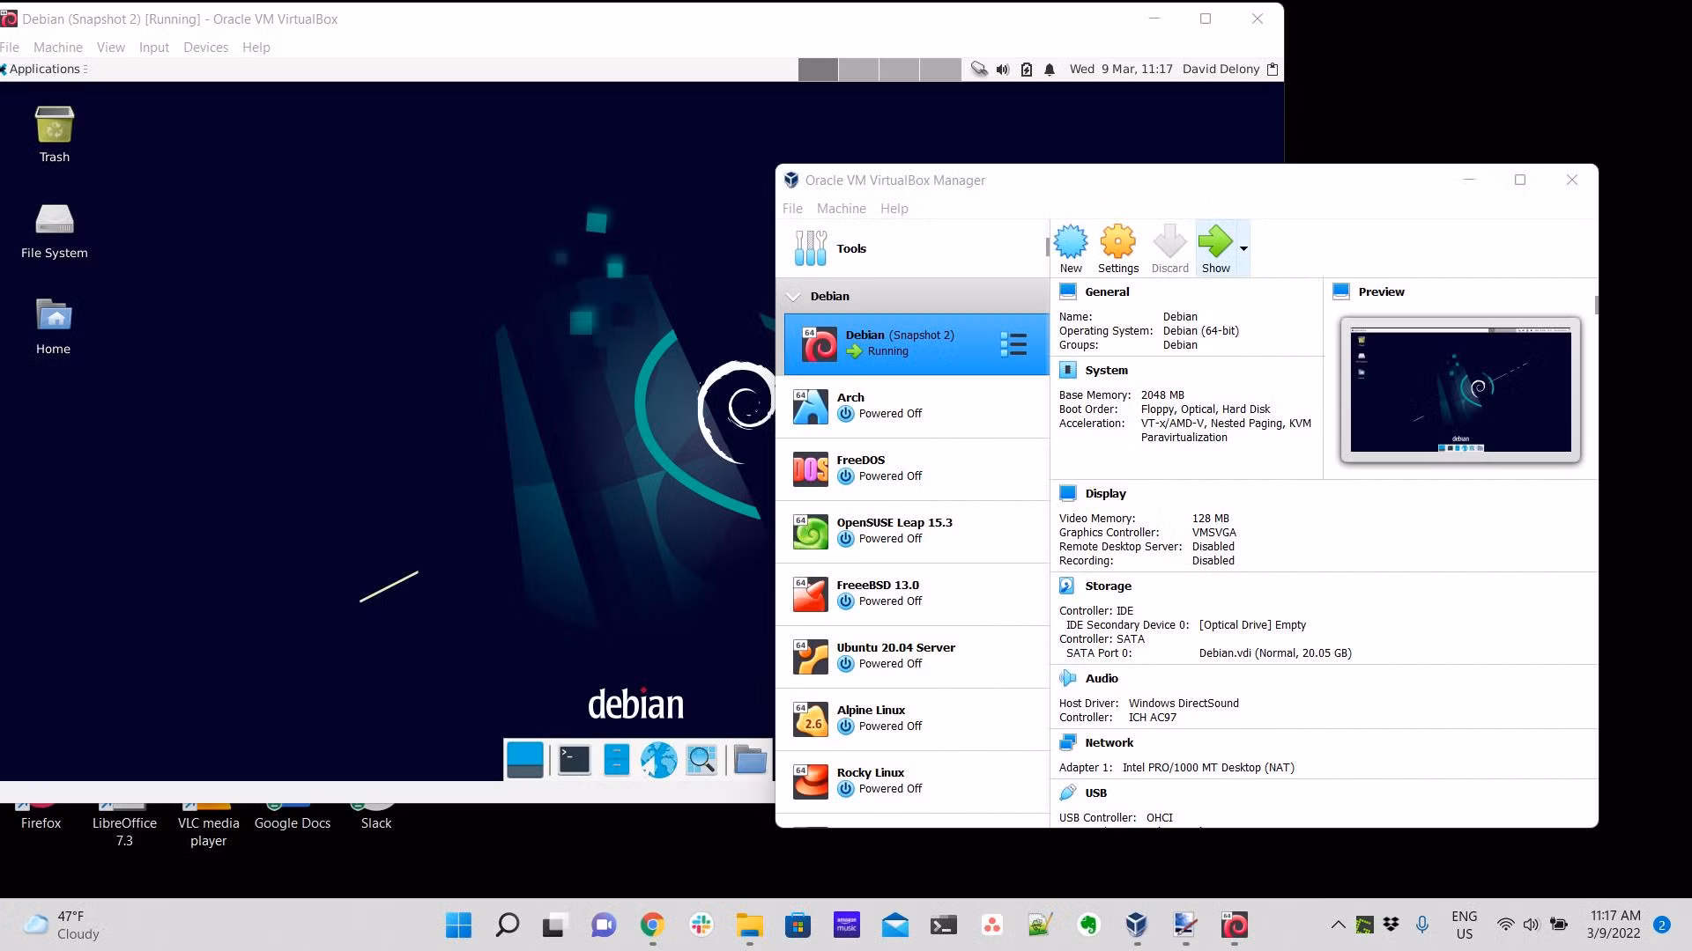Expand the dropdown arrow beside Show
Viewport: 1692px width, 951px height.
click(x=1243, y=248)
